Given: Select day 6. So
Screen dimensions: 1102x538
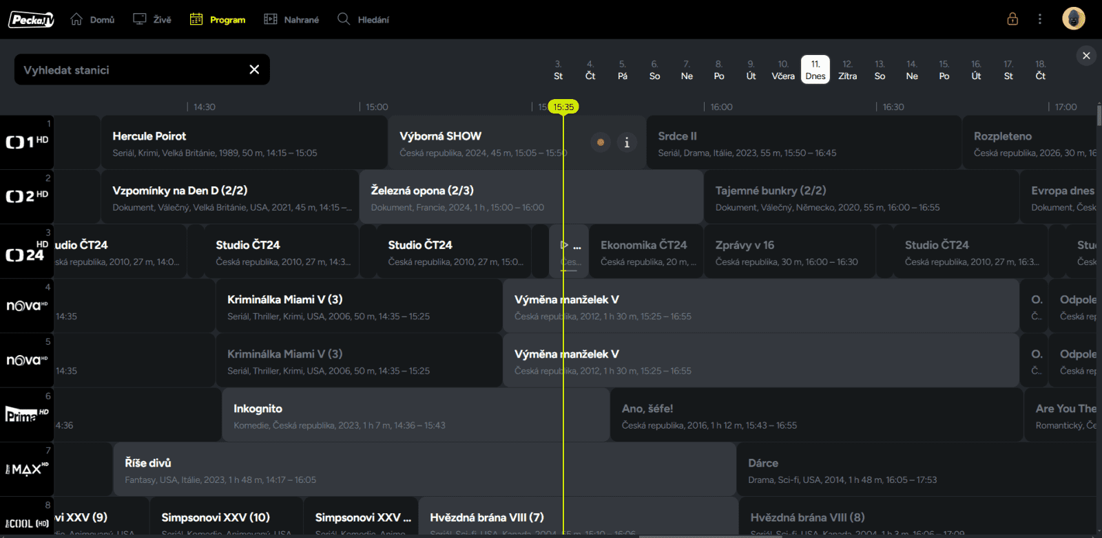Looking at the screenshot, I should point(654,70).
